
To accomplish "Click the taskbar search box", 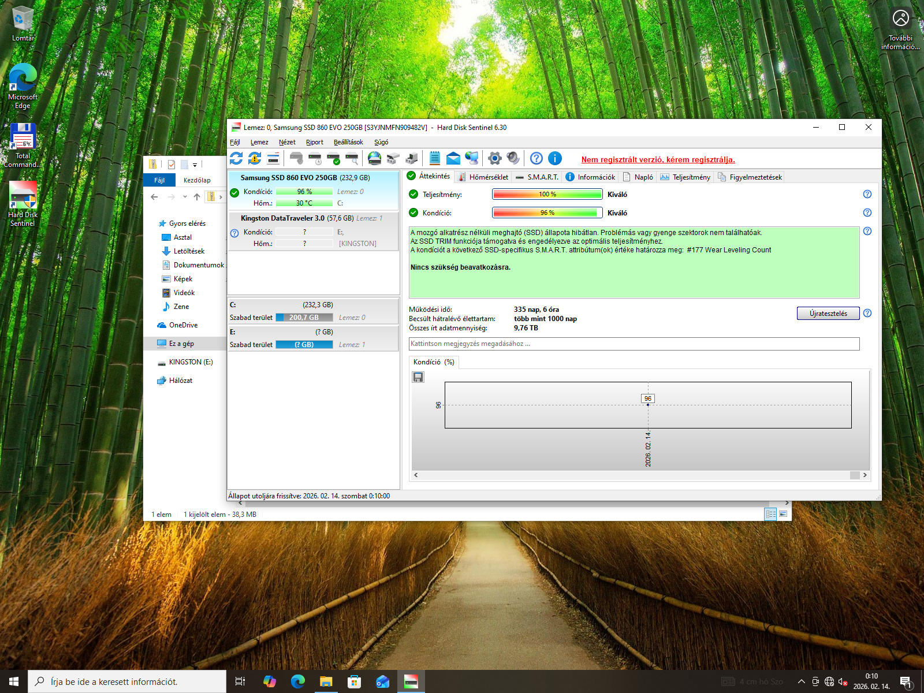I will coord(127,681).
